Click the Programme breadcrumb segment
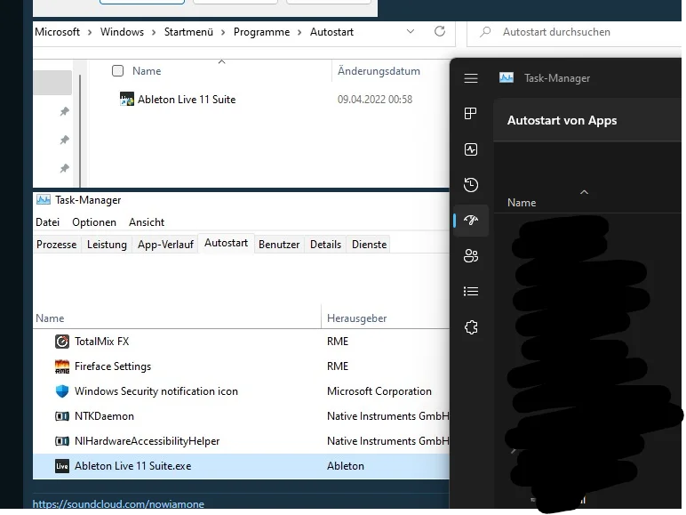This screenshot has height=515, width=686. click(x=261, y=32)
